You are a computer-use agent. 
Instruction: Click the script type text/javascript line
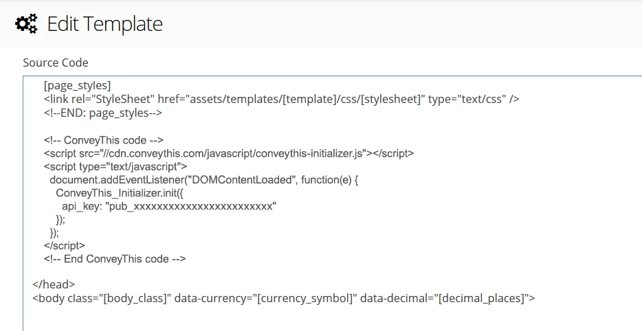pyautogui.click(x=115, y=166)
